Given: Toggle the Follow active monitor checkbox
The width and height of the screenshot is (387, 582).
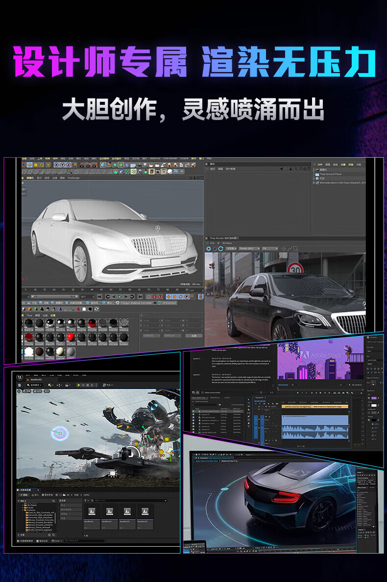Looking at the screenshot, I should coord(202,393).
